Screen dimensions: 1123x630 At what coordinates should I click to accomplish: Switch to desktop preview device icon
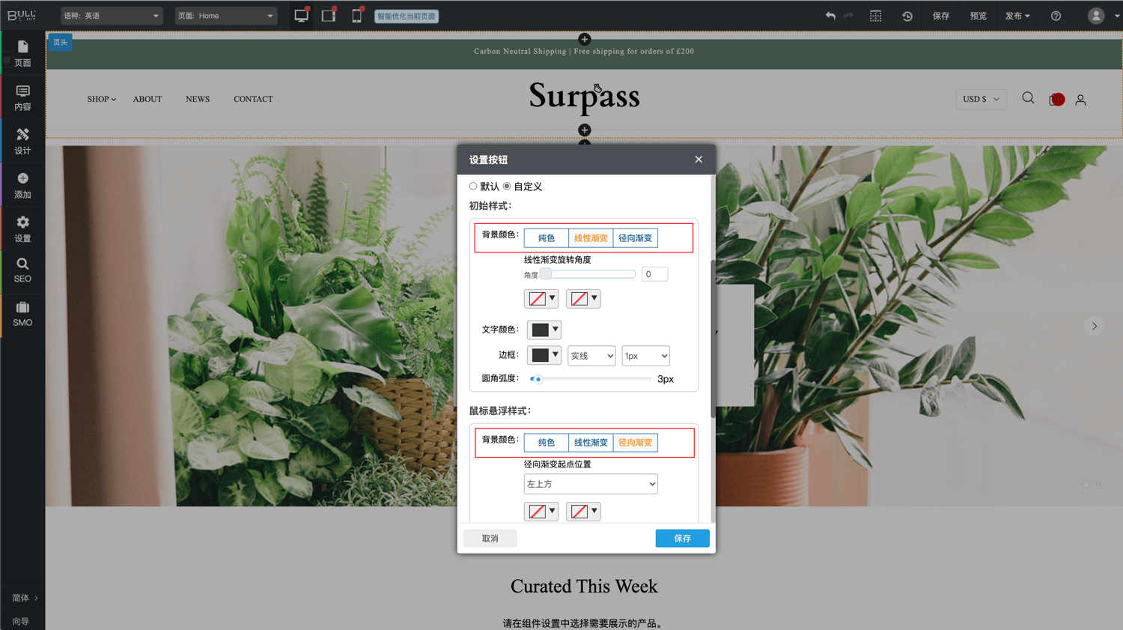302,16
